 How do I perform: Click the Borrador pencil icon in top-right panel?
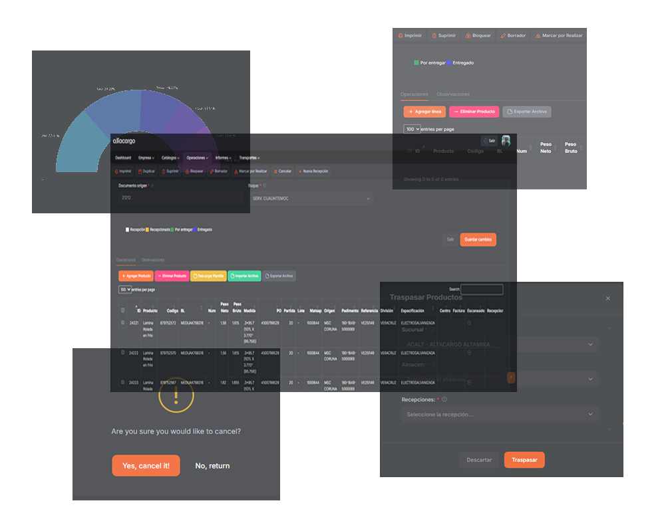503,36
